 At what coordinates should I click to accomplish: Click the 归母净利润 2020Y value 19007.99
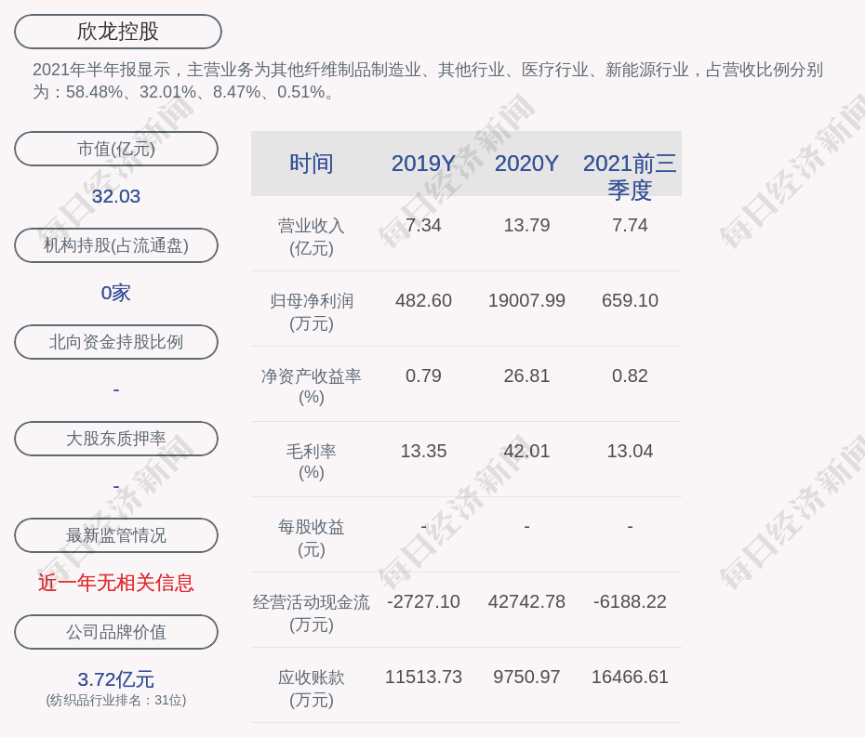526,300
